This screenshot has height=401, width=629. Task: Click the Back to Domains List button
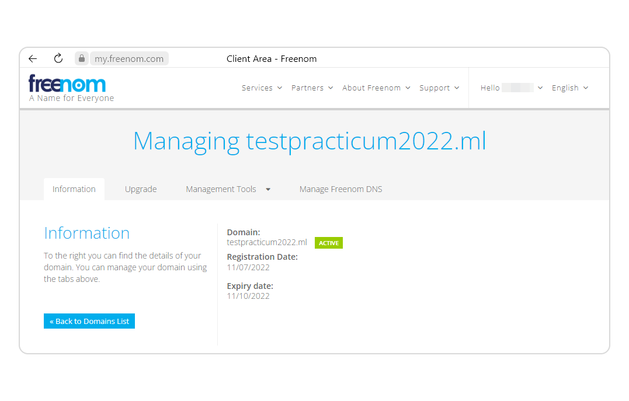(89, 321)
